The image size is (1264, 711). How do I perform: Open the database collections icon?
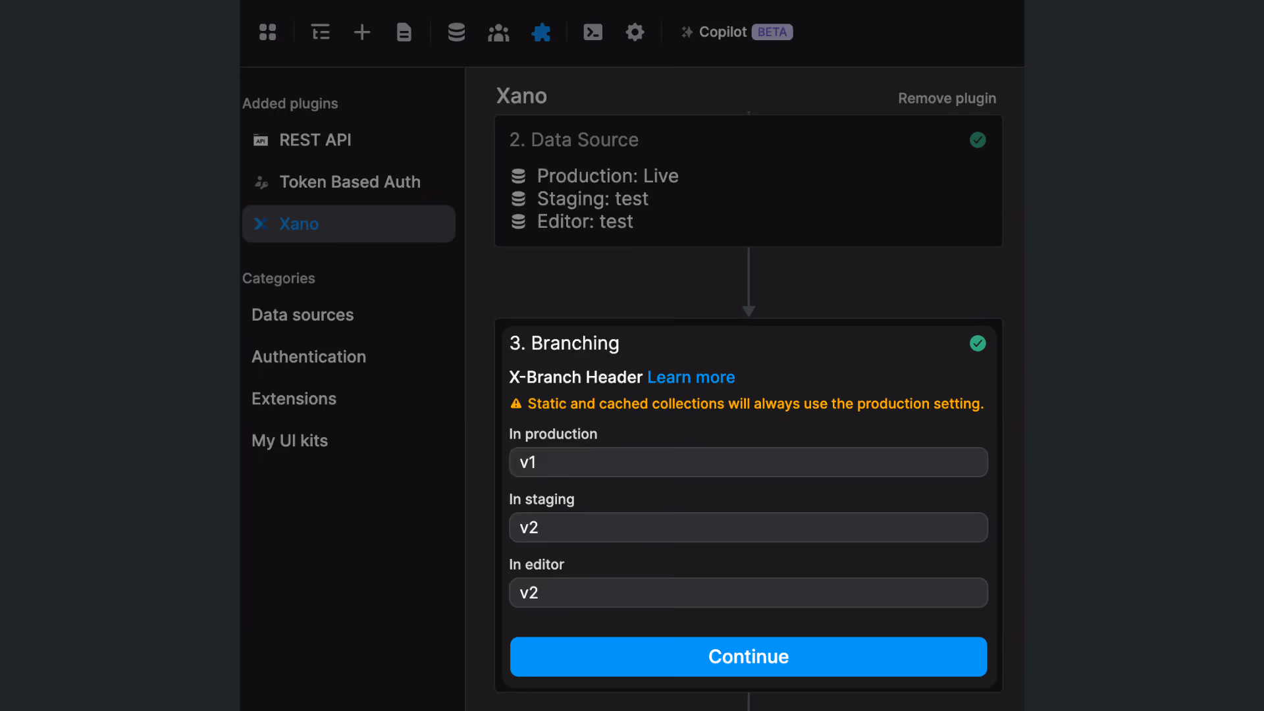click(456, 32)
